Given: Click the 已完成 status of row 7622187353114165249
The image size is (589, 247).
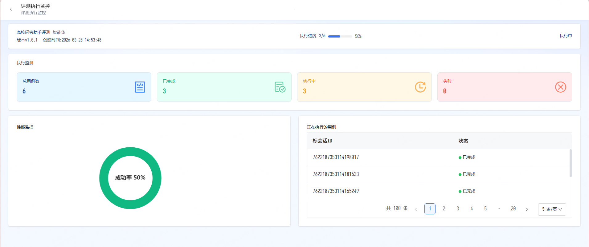Looking at the screenshot, I should 467,191.
